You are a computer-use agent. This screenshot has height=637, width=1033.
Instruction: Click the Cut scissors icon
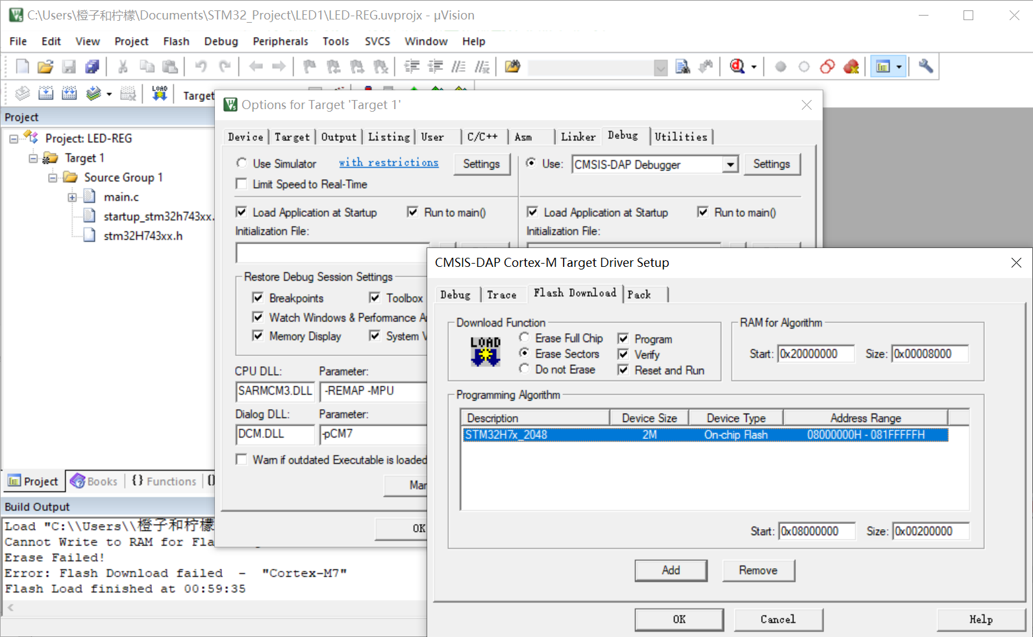(x=123, y=66)
